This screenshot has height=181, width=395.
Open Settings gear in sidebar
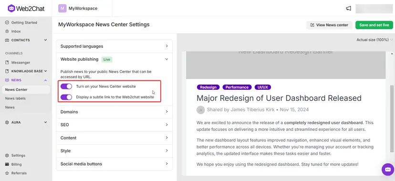(7, 156)
